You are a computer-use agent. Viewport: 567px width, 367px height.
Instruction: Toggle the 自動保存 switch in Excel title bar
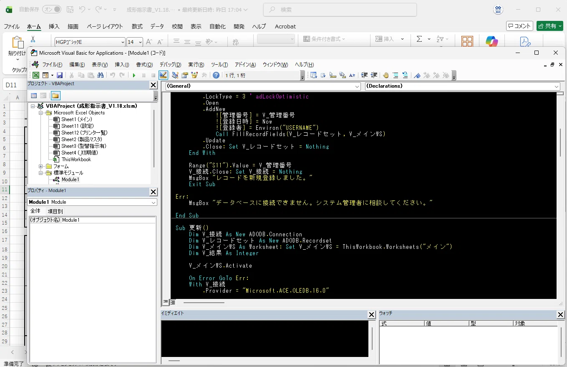coord(52,9)
